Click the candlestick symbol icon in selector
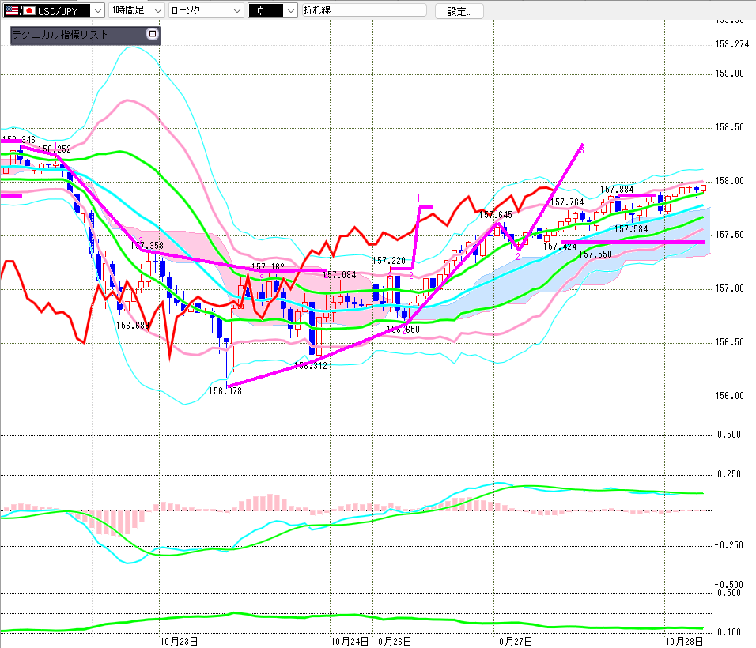Viewport: 756px width, 648px height. pos(261,10)
